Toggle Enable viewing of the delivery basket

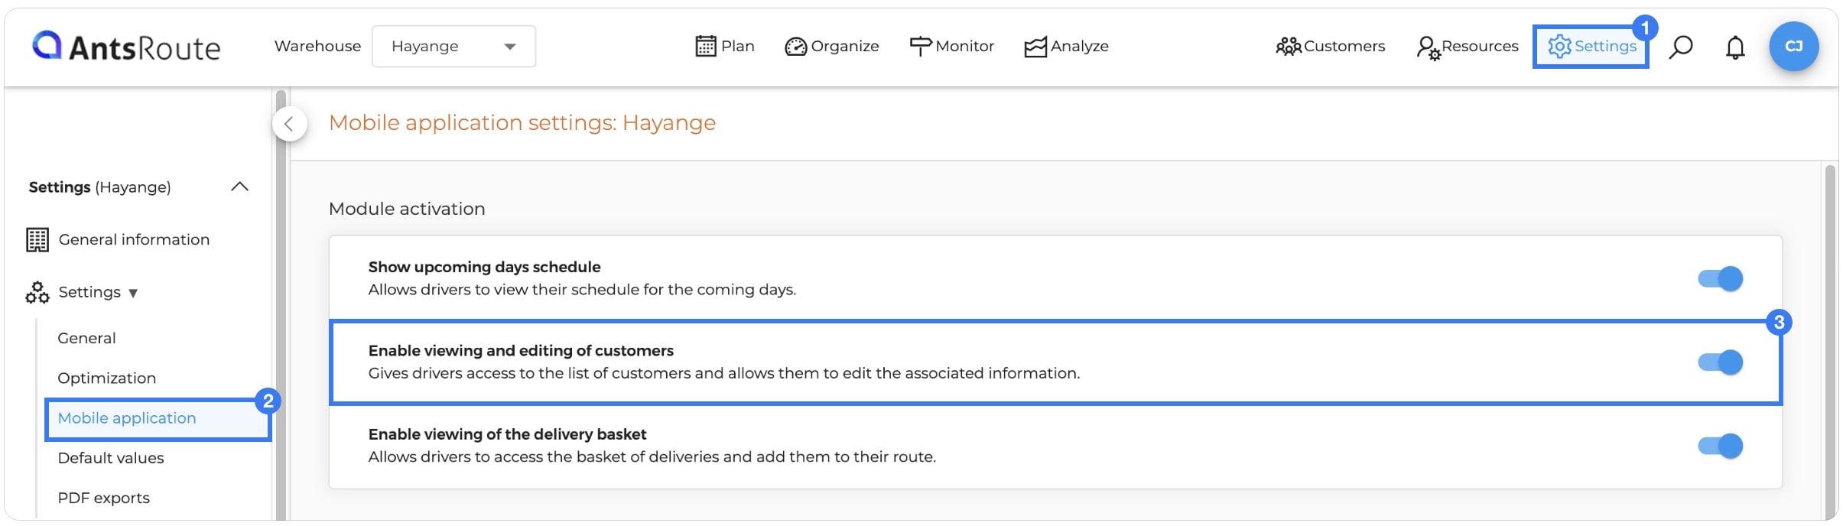[1720, 445]
